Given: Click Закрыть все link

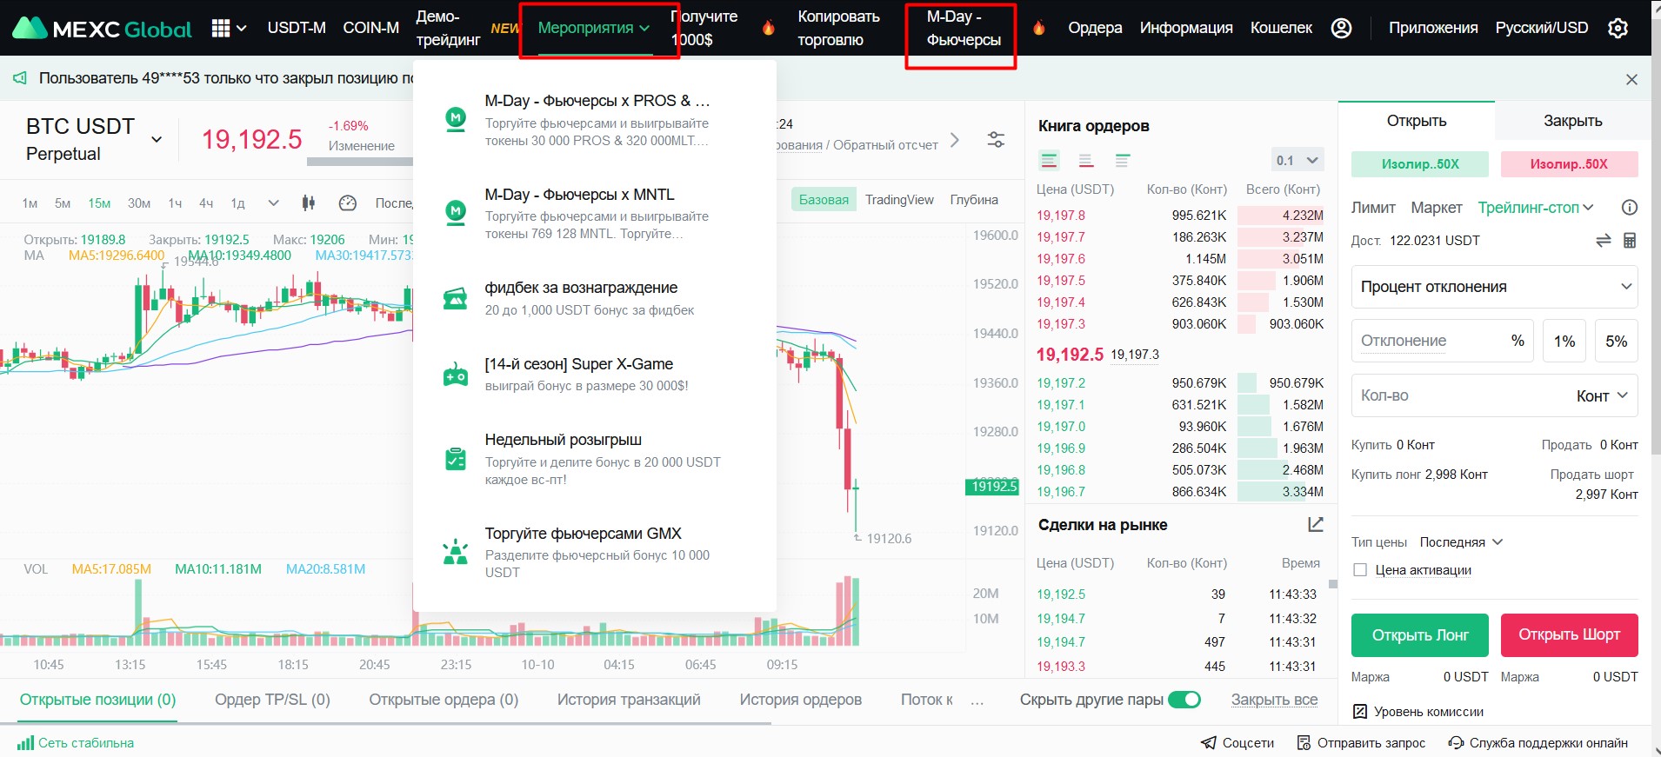Looking at the screenshot, I should 1274,700.
